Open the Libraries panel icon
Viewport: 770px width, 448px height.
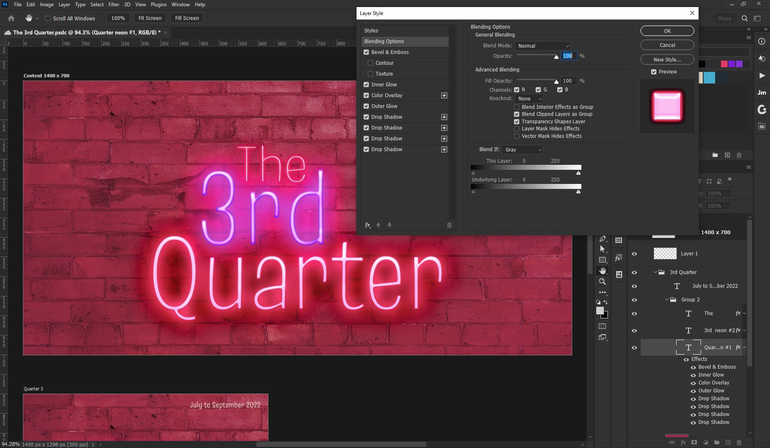click(x=762, y=126)
